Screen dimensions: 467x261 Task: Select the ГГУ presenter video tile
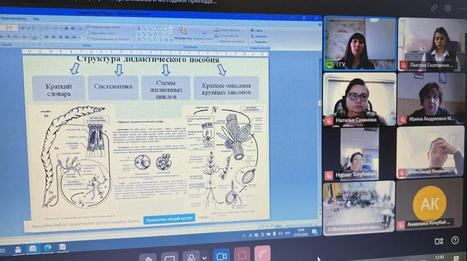click(x=359, y=43)
